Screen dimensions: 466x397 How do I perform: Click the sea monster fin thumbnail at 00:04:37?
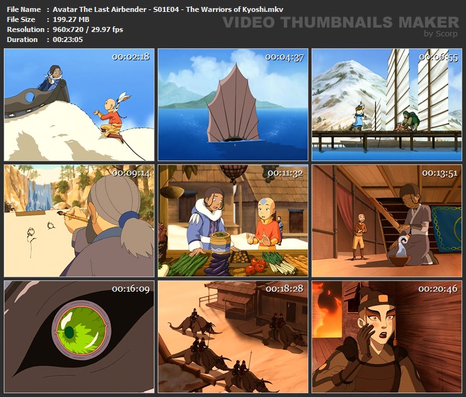click(x=233, y=105)
